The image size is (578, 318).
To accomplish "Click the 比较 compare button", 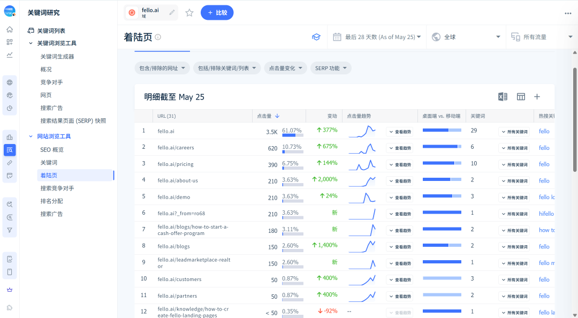I will click(x=217, y=12).
